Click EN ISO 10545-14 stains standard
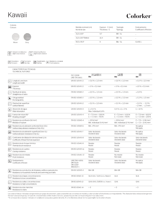The width and height of the screenshot is (160, 200). 77,187
